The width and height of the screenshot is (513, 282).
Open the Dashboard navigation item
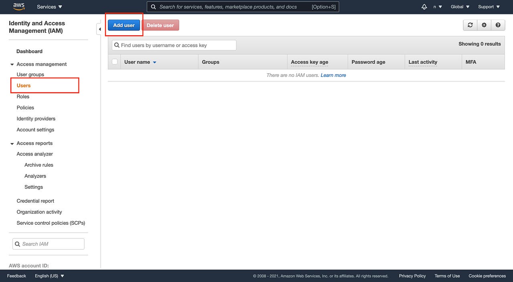coord(29,51)
